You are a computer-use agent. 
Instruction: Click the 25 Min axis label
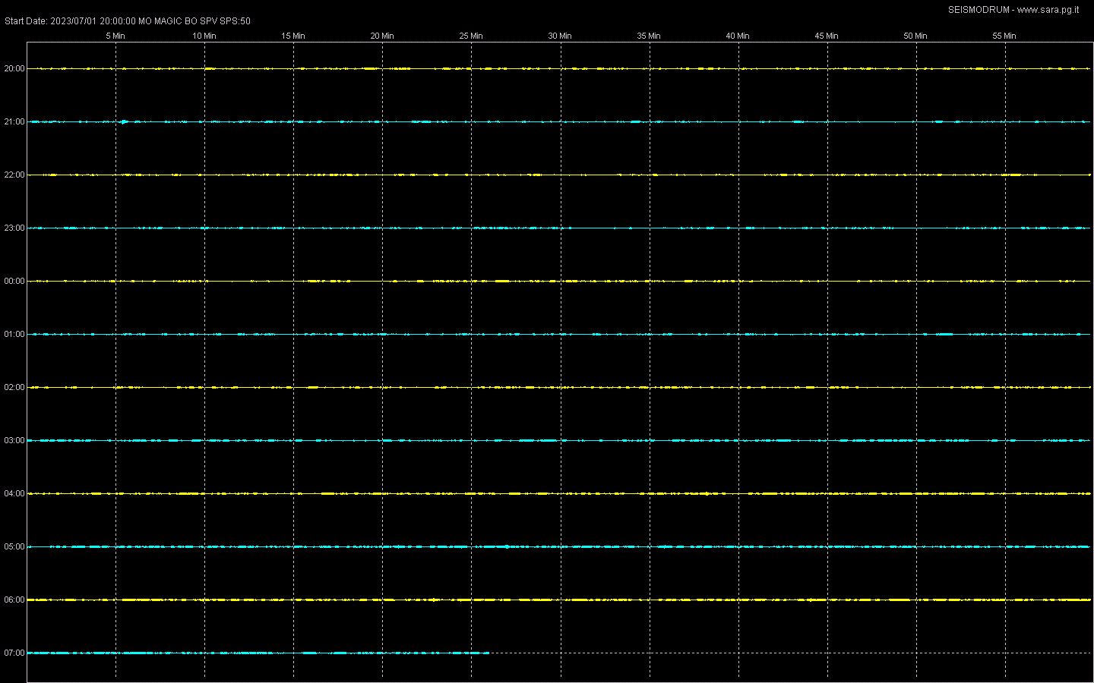(470, 36)
